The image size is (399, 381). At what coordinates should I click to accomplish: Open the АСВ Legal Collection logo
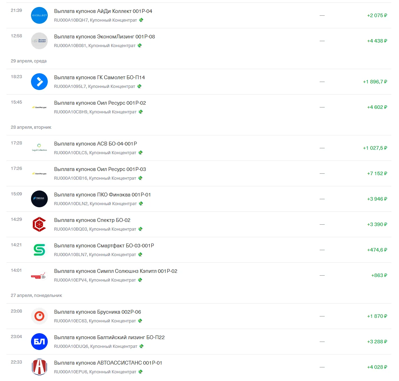39,148
